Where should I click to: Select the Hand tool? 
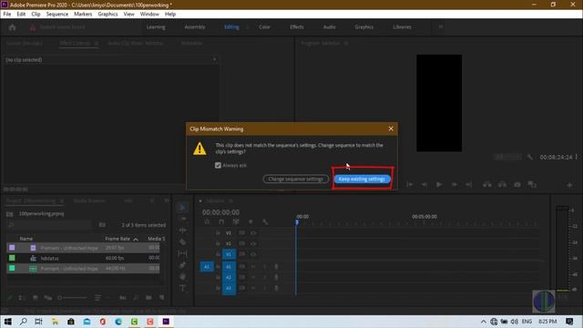pyautogui.click(x=182, y=277)
